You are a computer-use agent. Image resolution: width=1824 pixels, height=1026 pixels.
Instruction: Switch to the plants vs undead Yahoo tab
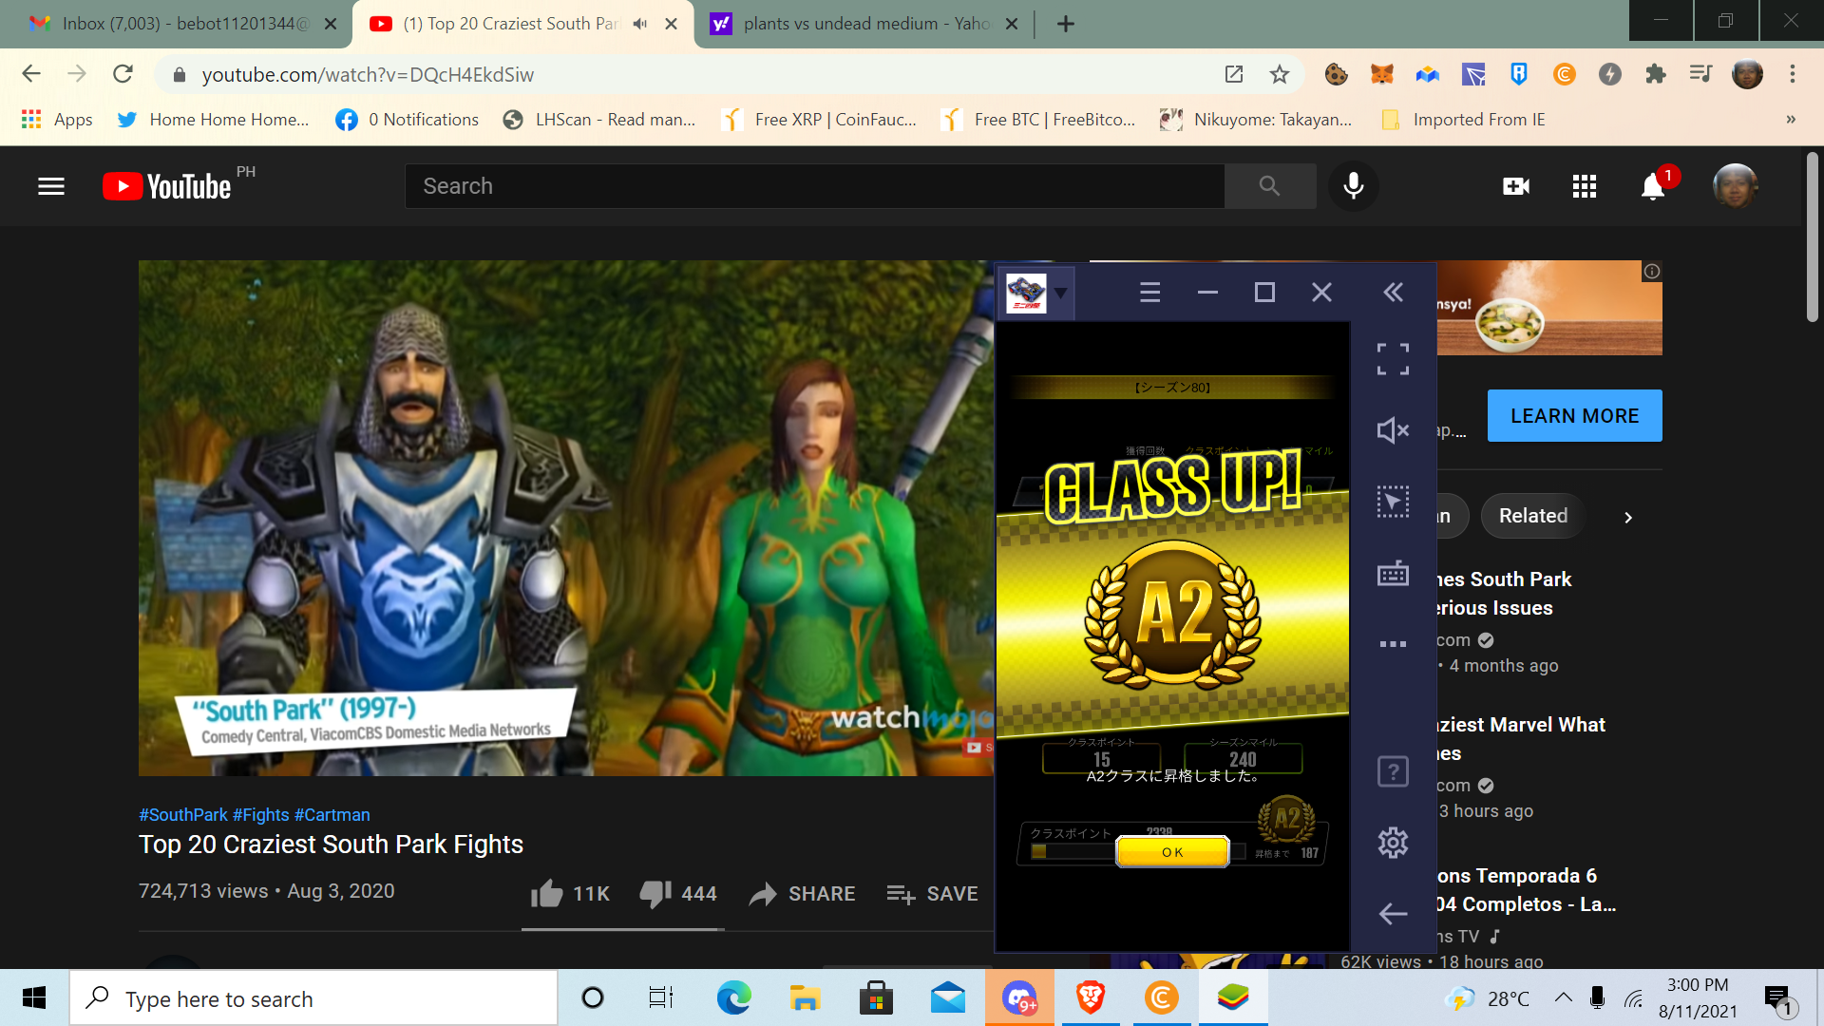pos(863,24)
